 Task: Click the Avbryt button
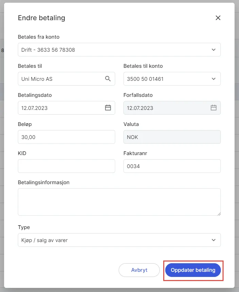pos(139,270)
